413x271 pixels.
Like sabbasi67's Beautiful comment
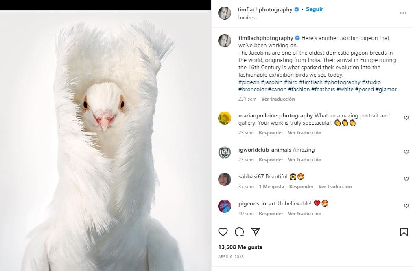pos(406,179)
